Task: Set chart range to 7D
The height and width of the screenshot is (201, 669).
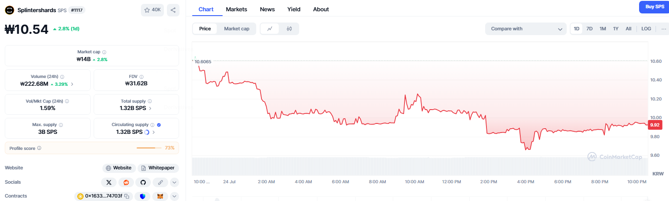Action: (x=590, y=29)
